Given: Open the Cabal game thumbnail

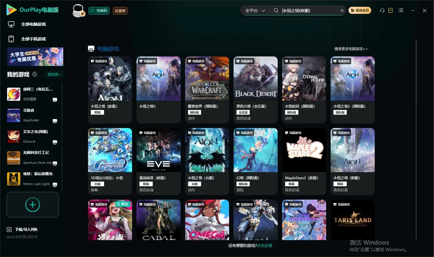Looking at the screenshot, I should pos(158,220).
